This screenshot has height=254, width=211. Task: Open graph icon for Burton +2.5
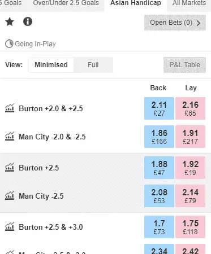(10, 168)
